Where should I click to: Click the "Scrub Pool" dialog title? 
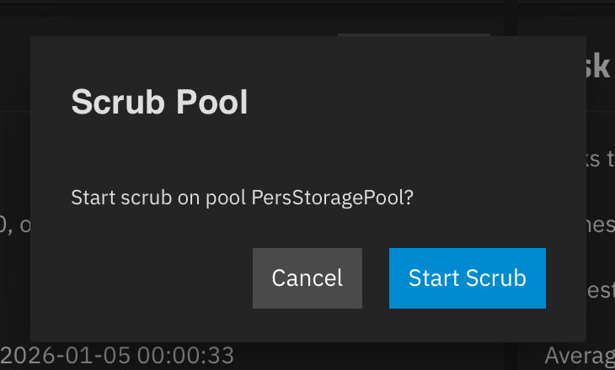tap(159, 103)
